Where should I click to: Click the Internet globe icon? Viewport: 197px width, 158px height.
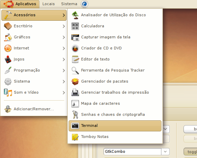point(8,48)
